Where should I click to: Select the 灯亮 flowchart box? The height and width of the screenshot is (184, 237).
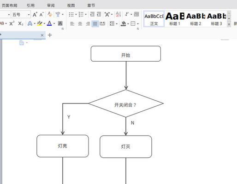pyautogui.click(x=63, y=146)
